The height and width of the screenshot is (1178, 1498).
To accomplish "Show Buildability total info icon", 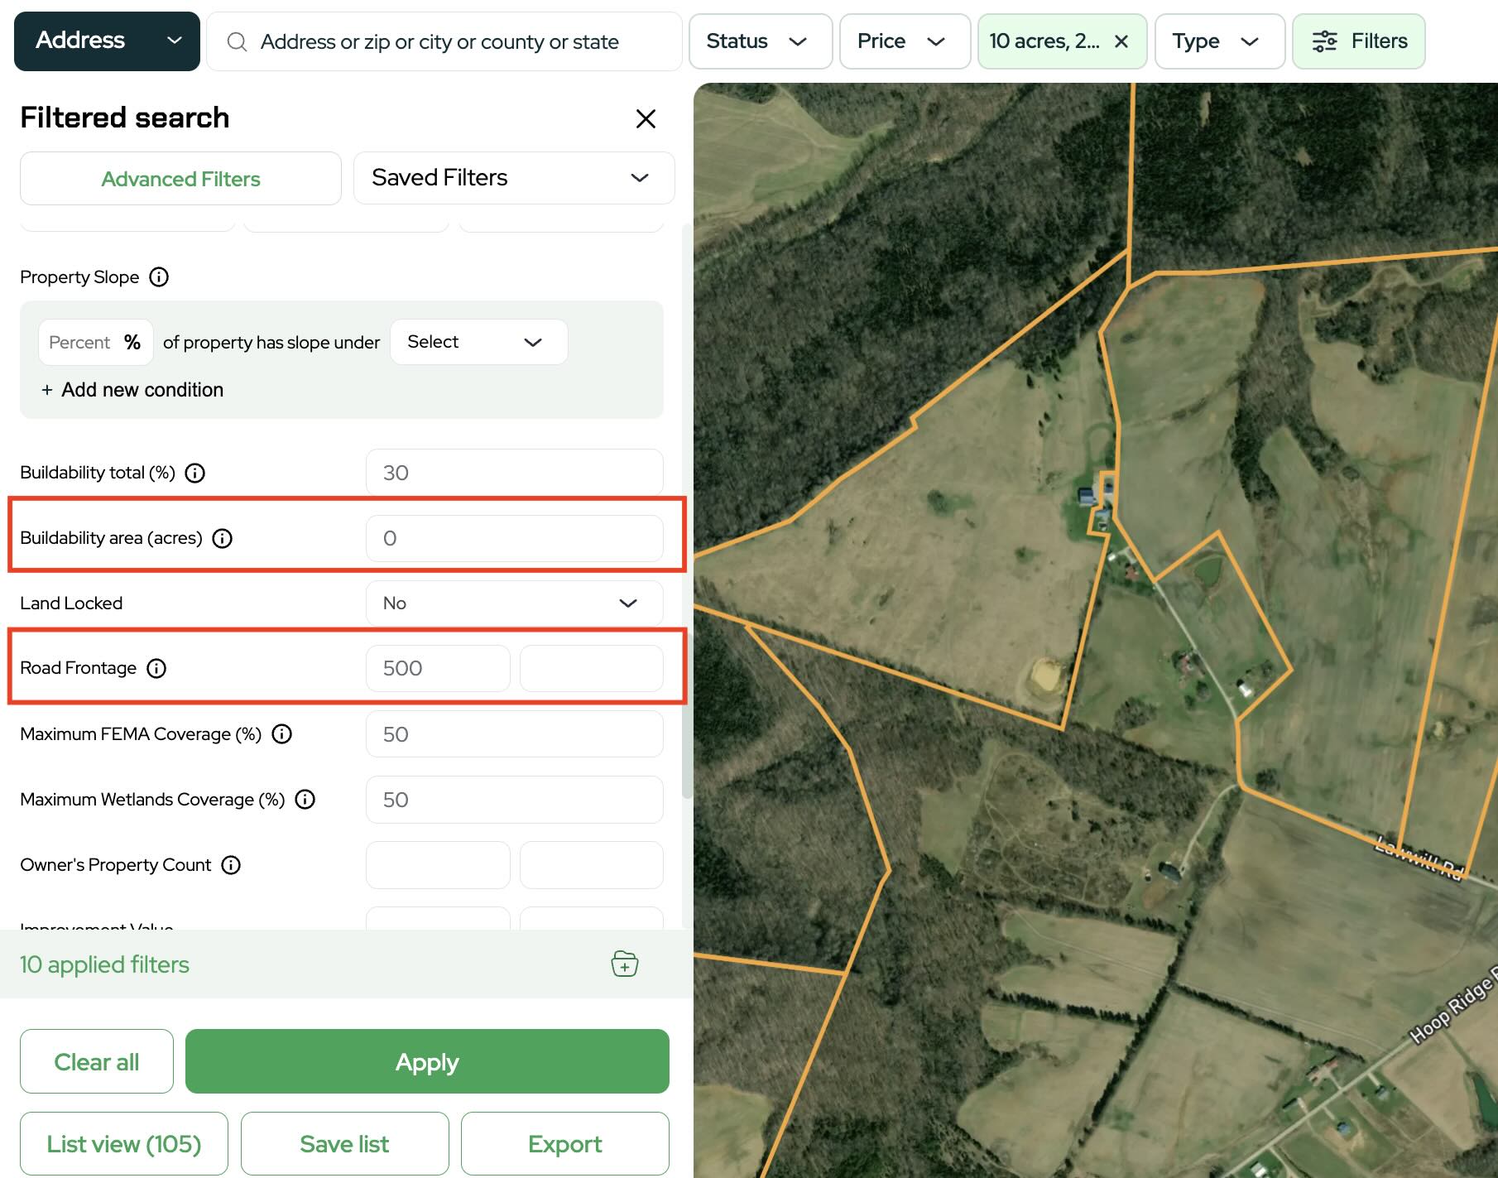I will (195, 473).
